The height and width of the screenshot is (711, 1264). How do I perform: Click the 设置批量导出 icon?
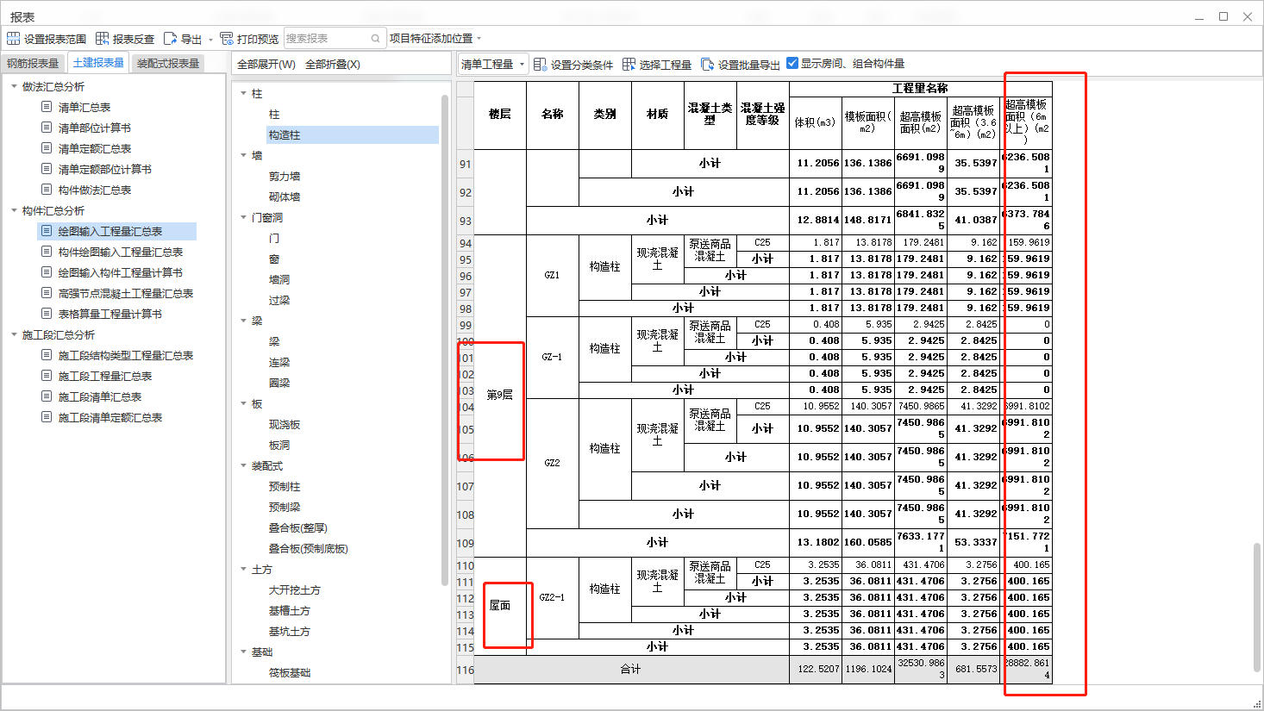[707, 65]
